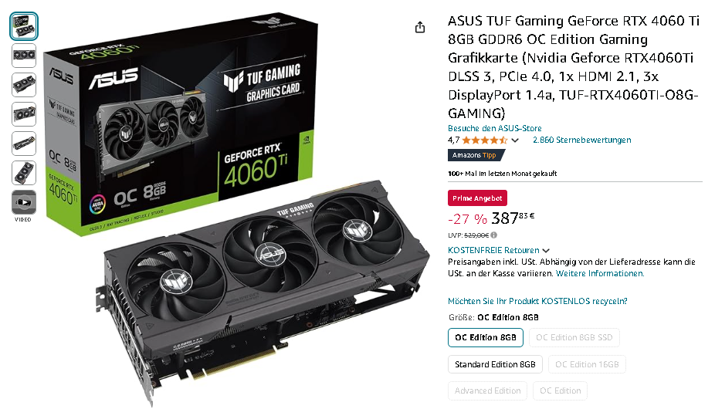
Task: Choose the OC Edition 8GB SSD option
Action: tap(574, 337)
